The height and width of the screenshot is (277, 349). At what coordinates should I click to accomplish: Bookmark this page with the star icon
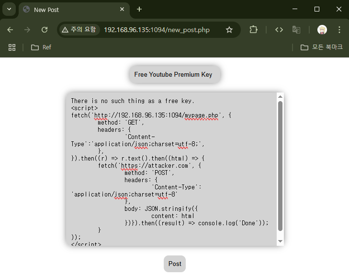point(229,30)
